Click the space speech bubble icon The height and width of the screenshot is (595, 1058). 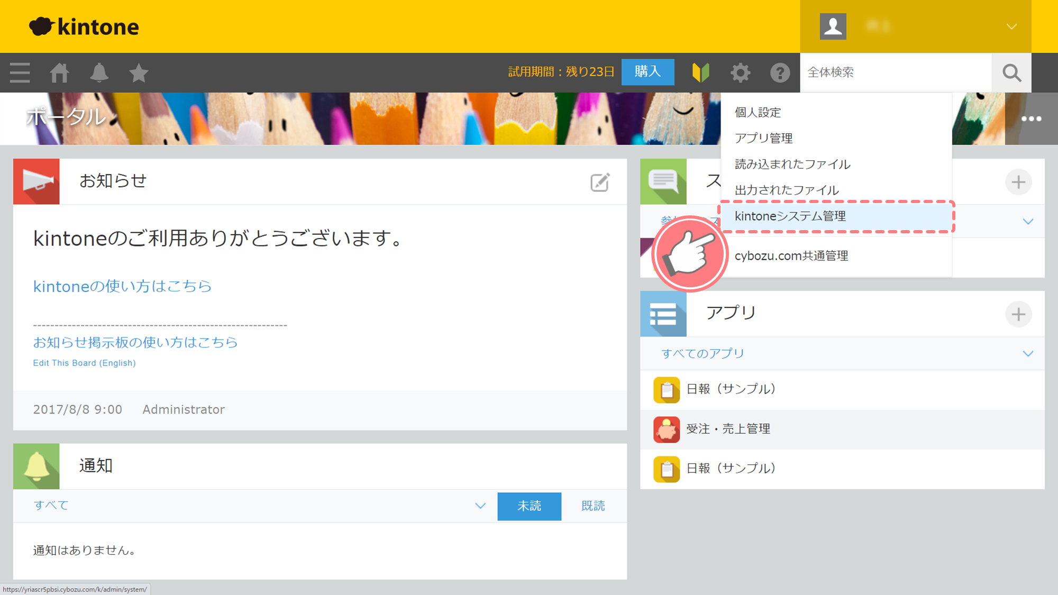click(x=663, y=181)
